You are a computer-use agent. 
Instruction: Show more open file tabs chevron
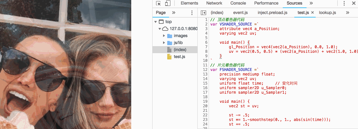click(x=348, y=13)
